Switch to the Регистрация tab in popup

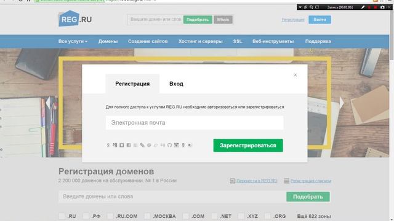[x=132, y=83]
